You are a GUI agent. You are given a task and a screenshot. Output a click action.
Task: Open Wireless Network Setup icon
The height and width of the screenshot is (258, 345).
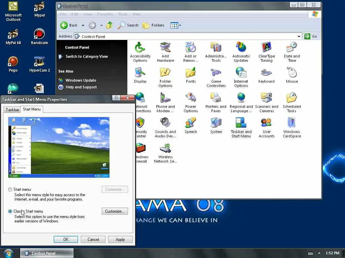(x=165, y=153)
